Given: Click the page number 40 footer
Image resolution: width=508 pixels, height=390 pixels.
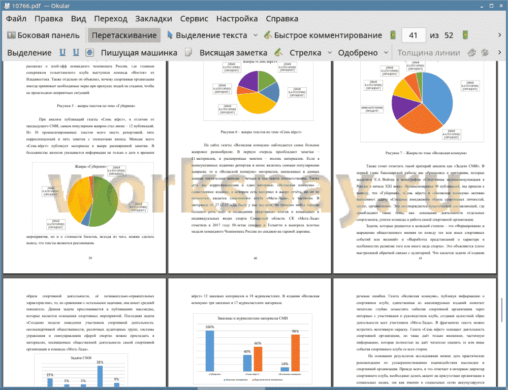Looking at the screenshot, I should pyautogui.click(x=256, y=258).
